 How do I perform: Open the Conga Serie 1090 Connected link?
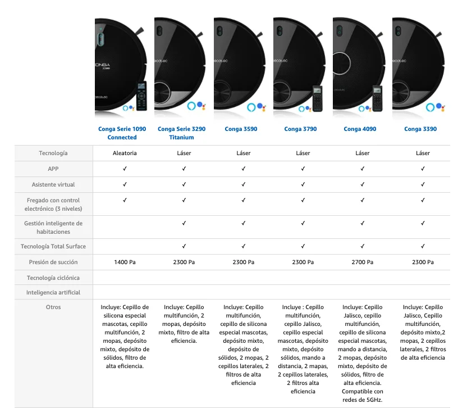[x=122, y=133]
